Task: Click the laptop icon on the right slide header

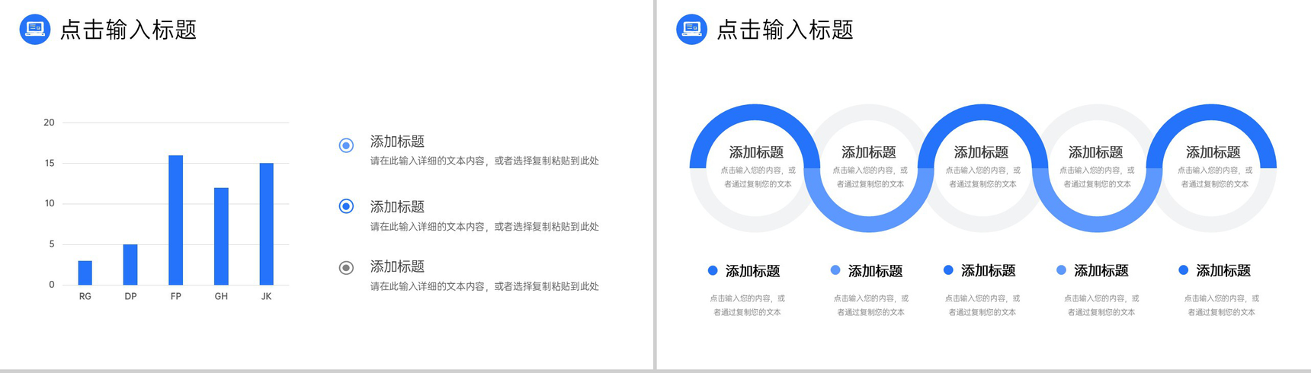Action: point(692,30)
